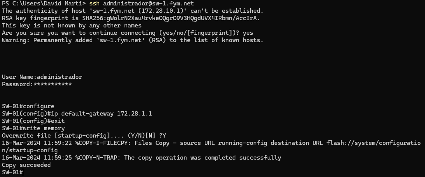425x177 pixels.
Task: Click the SW-01#configure command line
Action: [x=28, y=106]
